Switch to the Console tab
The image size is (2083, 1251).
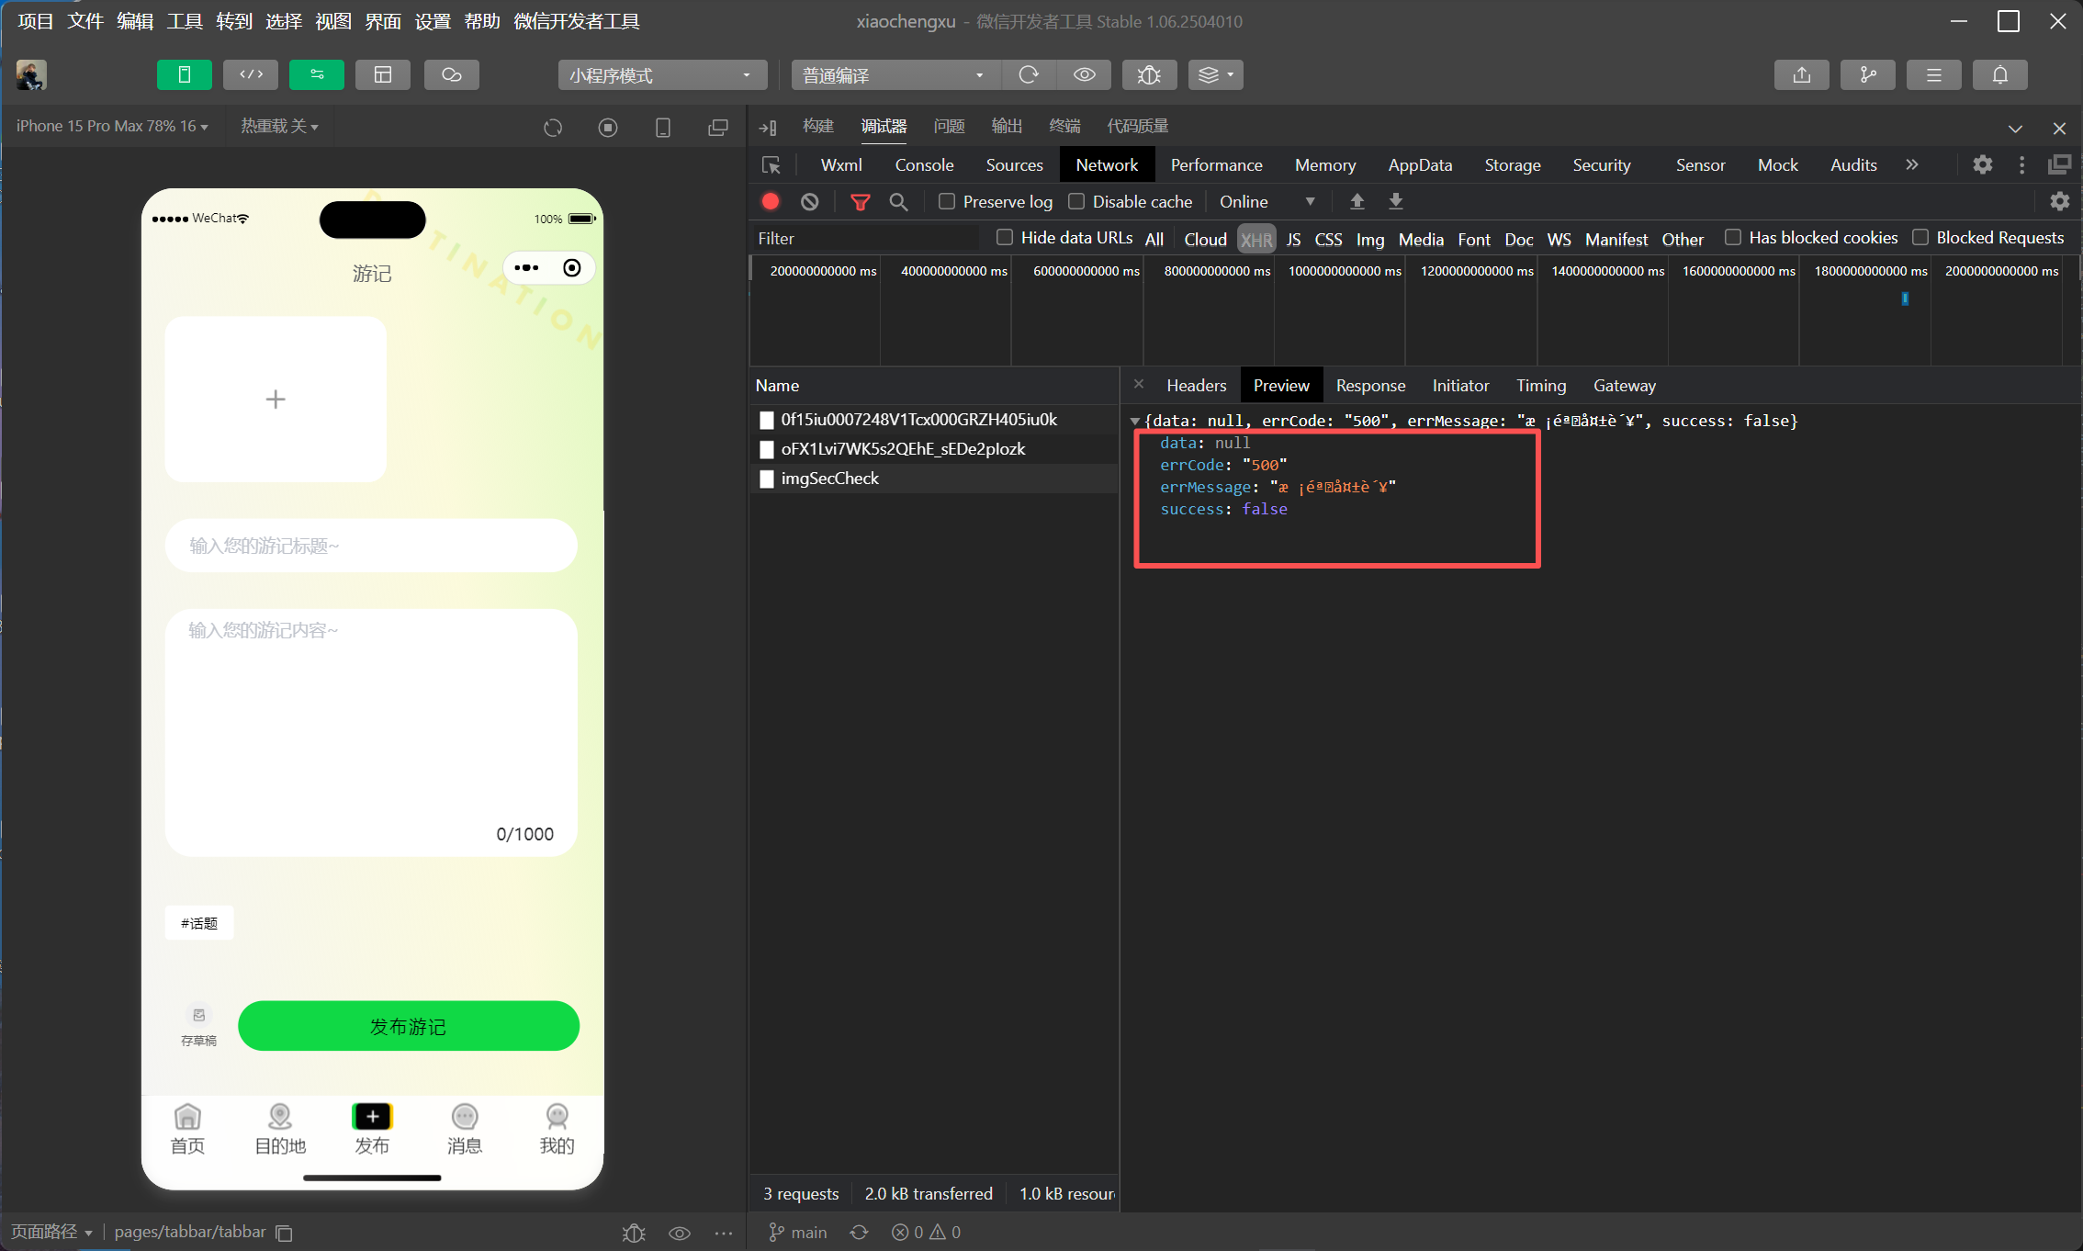[924, 164]
